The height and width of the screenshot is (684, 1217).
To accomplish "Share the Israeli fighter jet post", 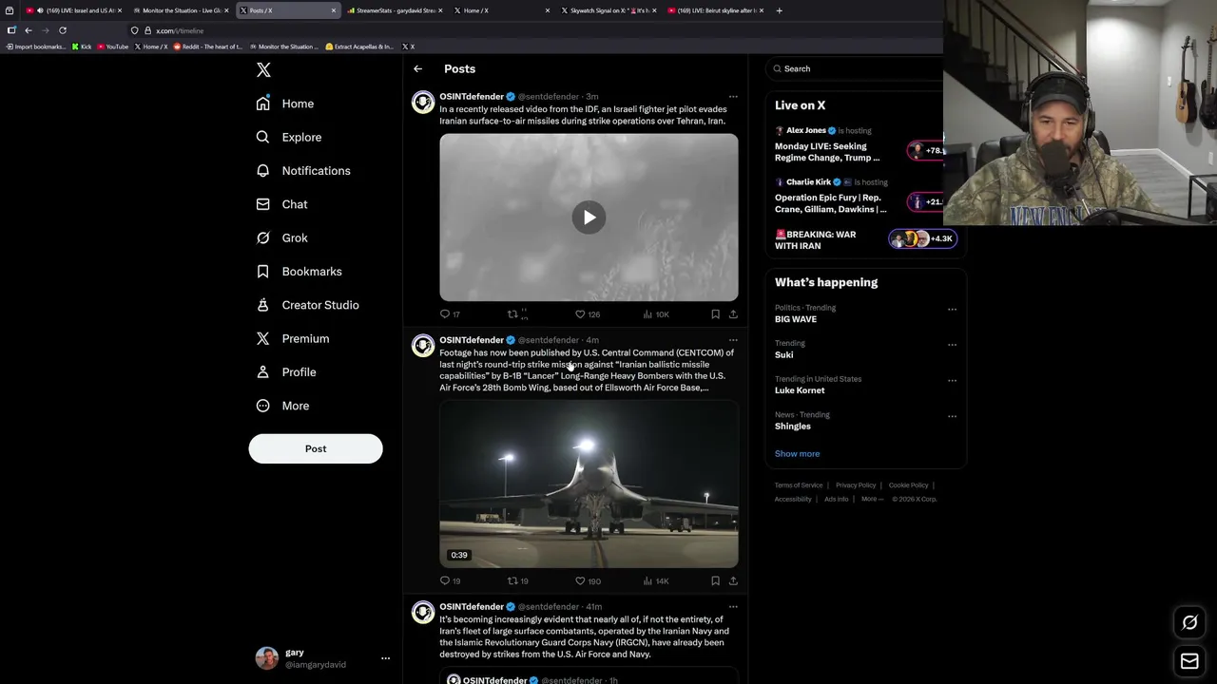I will click(733, 314).
